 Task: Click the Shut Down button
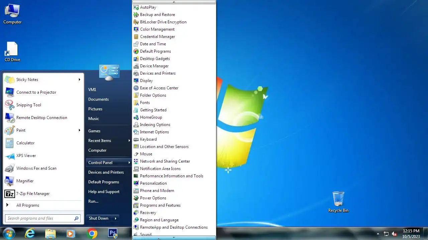[x=99, y=218]
